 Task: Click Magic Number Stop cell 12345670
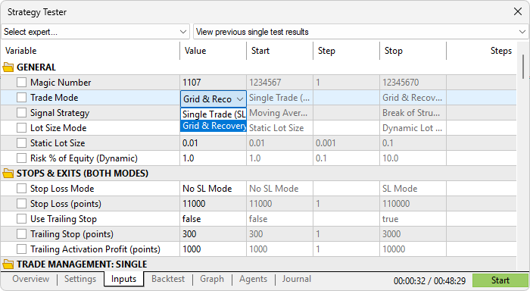(413, 83)
